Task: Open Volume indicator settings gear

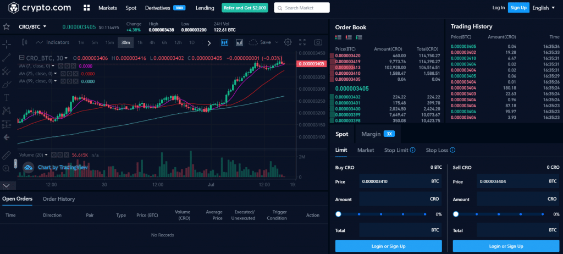Action: [x=59, y=155]
